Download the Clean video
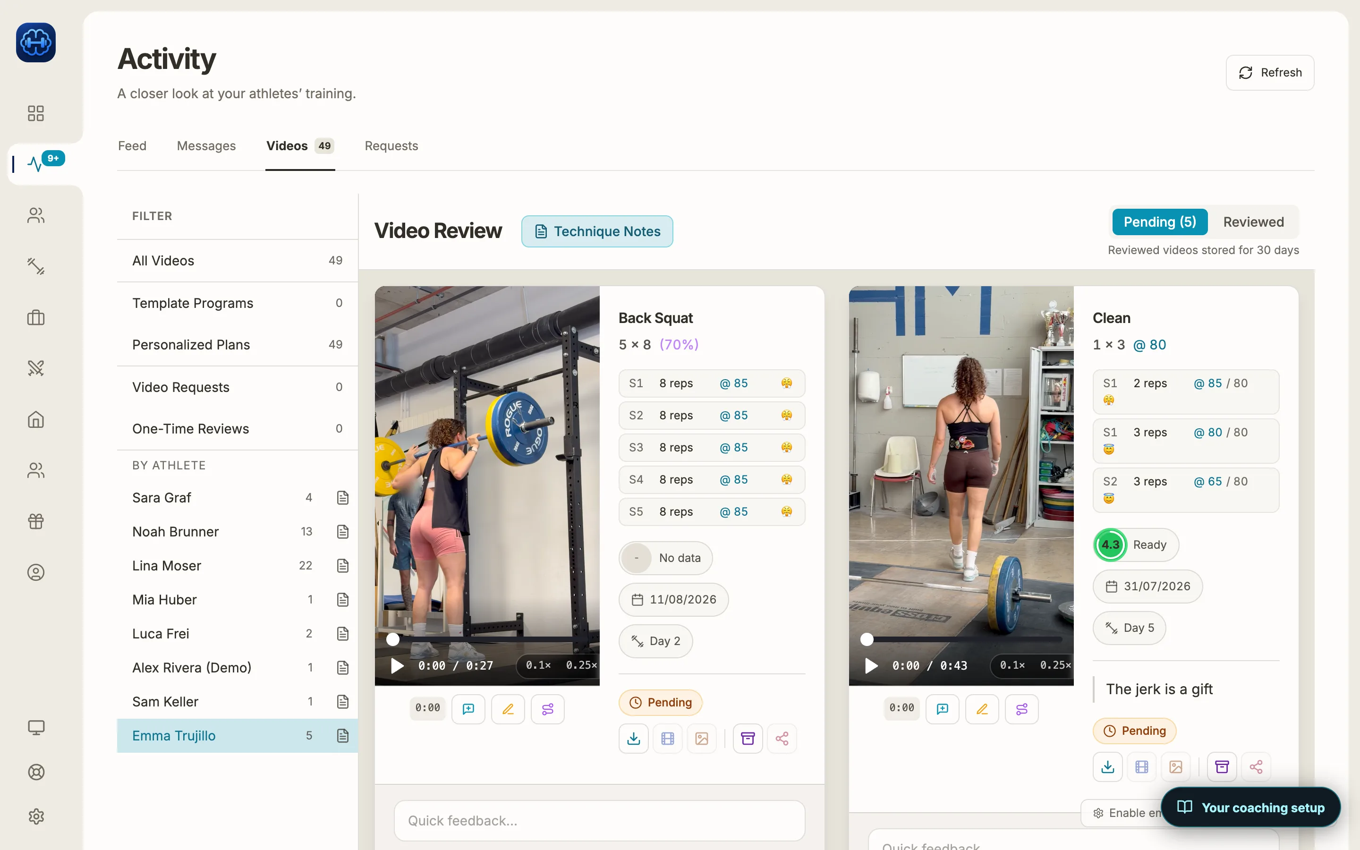 coord(1108,767)
